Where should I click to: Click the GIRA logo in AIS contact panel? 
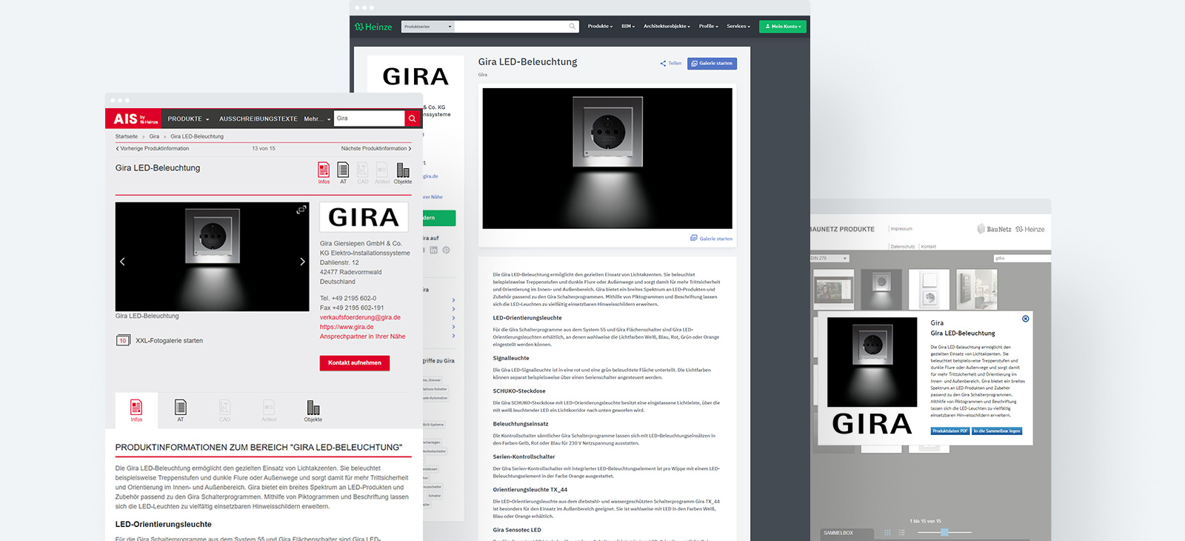[364, 217]
